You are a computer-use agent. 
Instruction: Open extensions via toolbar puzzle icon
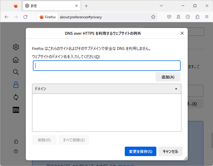coord(197,17)
